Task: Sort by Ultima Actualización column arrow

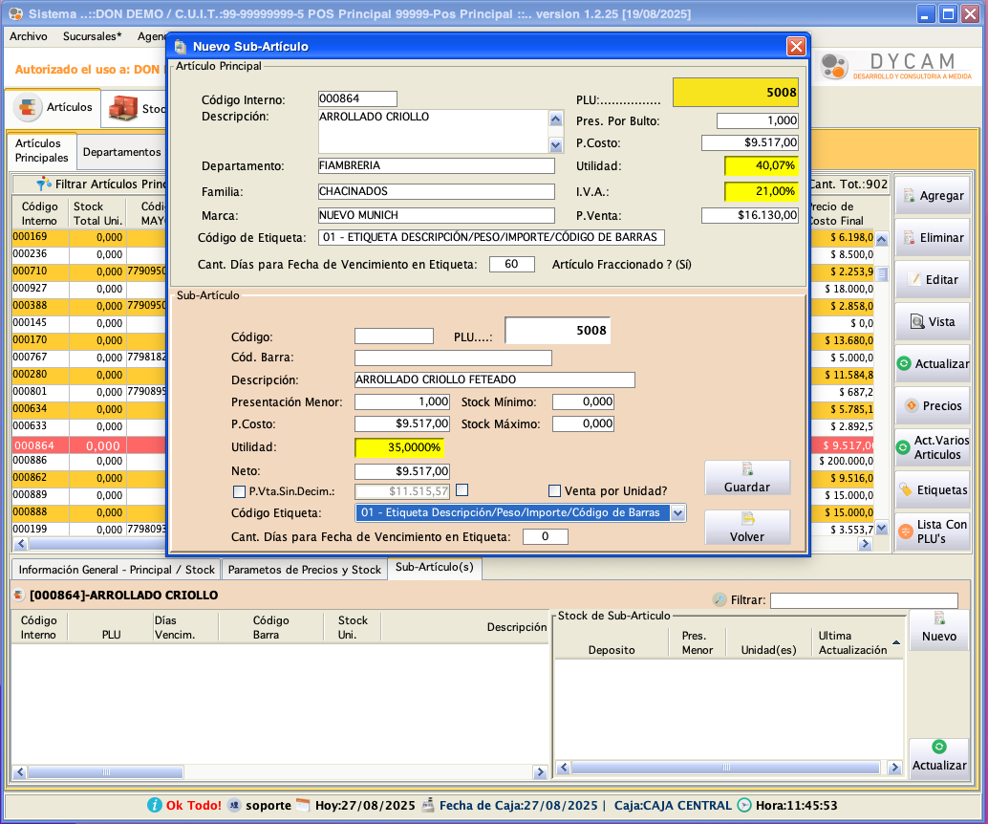Action: point(896,642)
